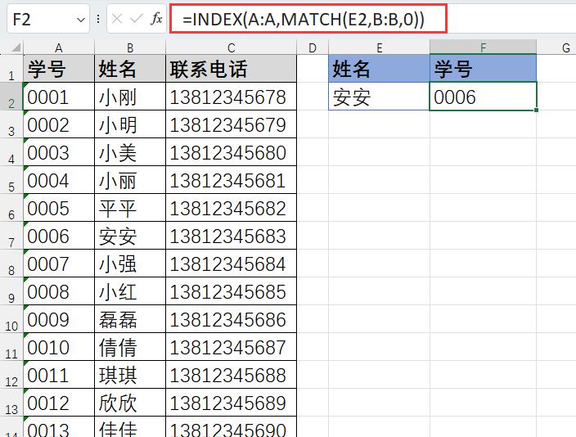Select cell containing 13812345684
Image resolution: width=576 pixels, height=437 pixels.
[x=231, y=264]
